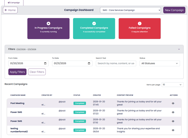The image size is (188, 138).
Task: View the testing numberformat2 campaign details icon
Action: tap(173, 130)
